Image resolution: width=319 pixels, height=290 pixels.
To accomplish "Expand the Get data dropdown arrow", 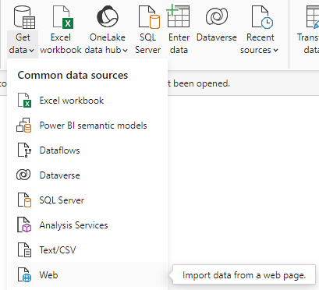I will click(32, 51).
